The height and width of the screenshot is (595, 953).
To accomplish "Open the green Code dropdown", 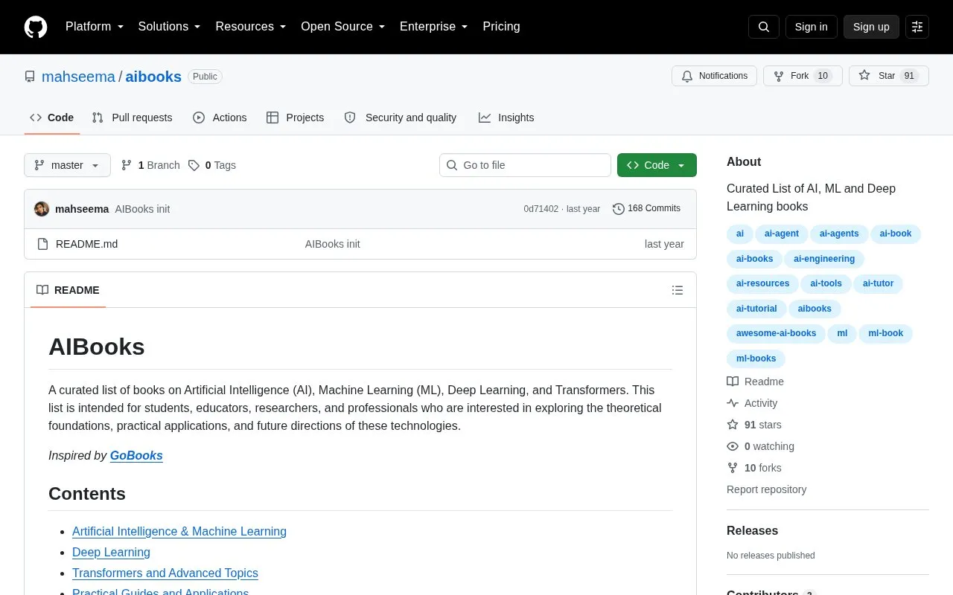I will tap(657, 165).
